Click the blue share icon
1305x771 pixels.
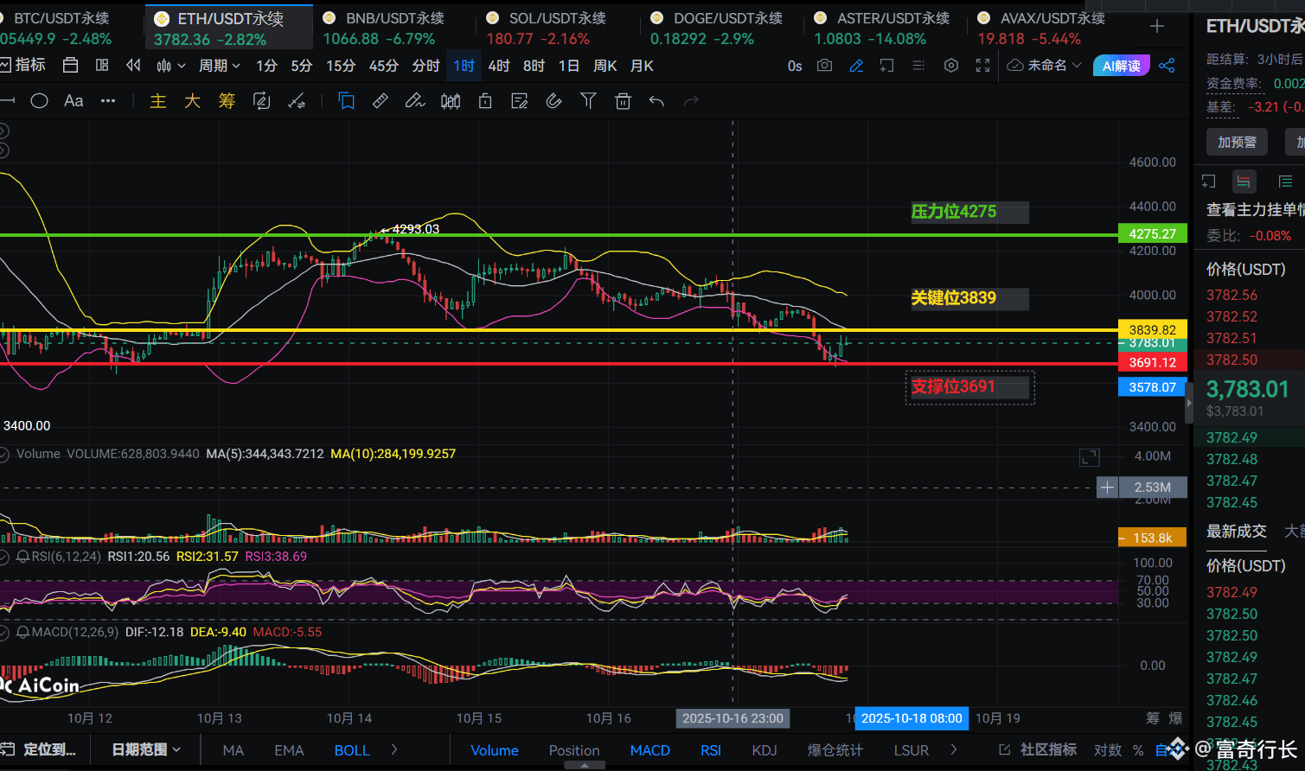[1167, 66]
